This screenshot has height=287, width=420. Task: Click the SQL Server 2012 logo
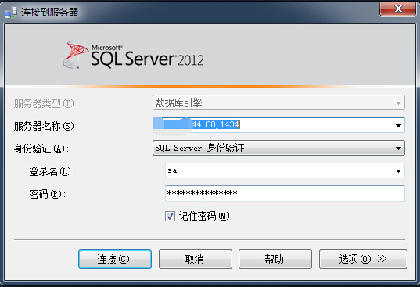pos(133,56)
